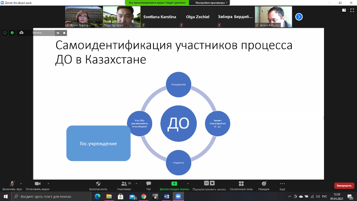Stop recording using top-left stop icon
Viewport: 357px width, 201px height.
64,33
